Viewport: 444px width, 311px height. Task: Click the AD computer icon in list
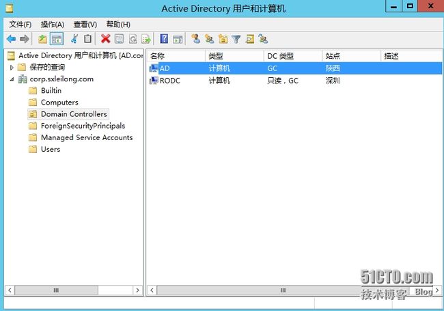pyautogui.click(x=154, y=68)
